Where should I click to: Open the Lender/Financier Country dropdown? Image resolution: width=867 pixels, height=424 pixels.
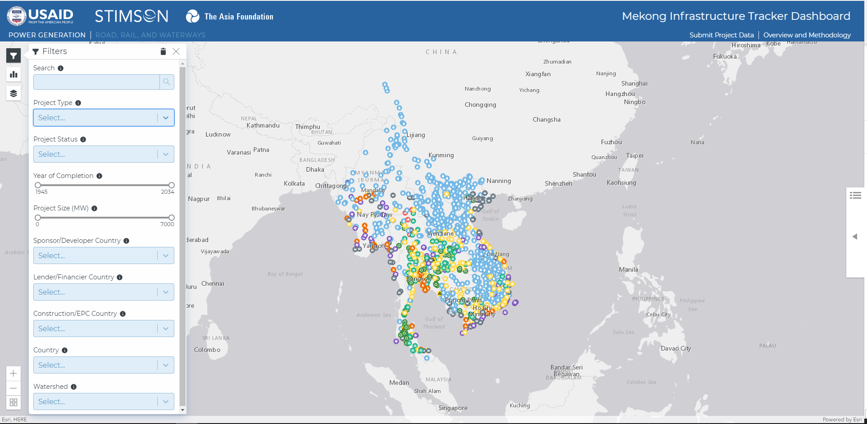pos(104,292)
